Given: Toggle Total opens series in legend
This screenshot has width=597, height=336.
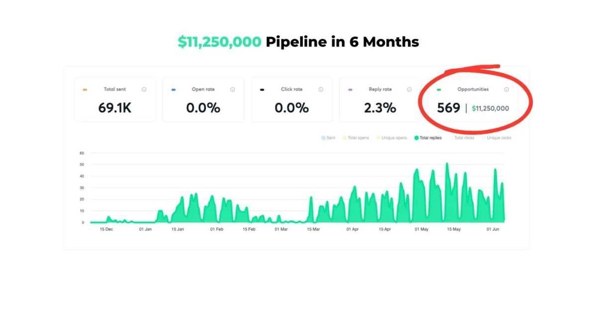Looking at the screenshot, I should click(x=356, y=138).
